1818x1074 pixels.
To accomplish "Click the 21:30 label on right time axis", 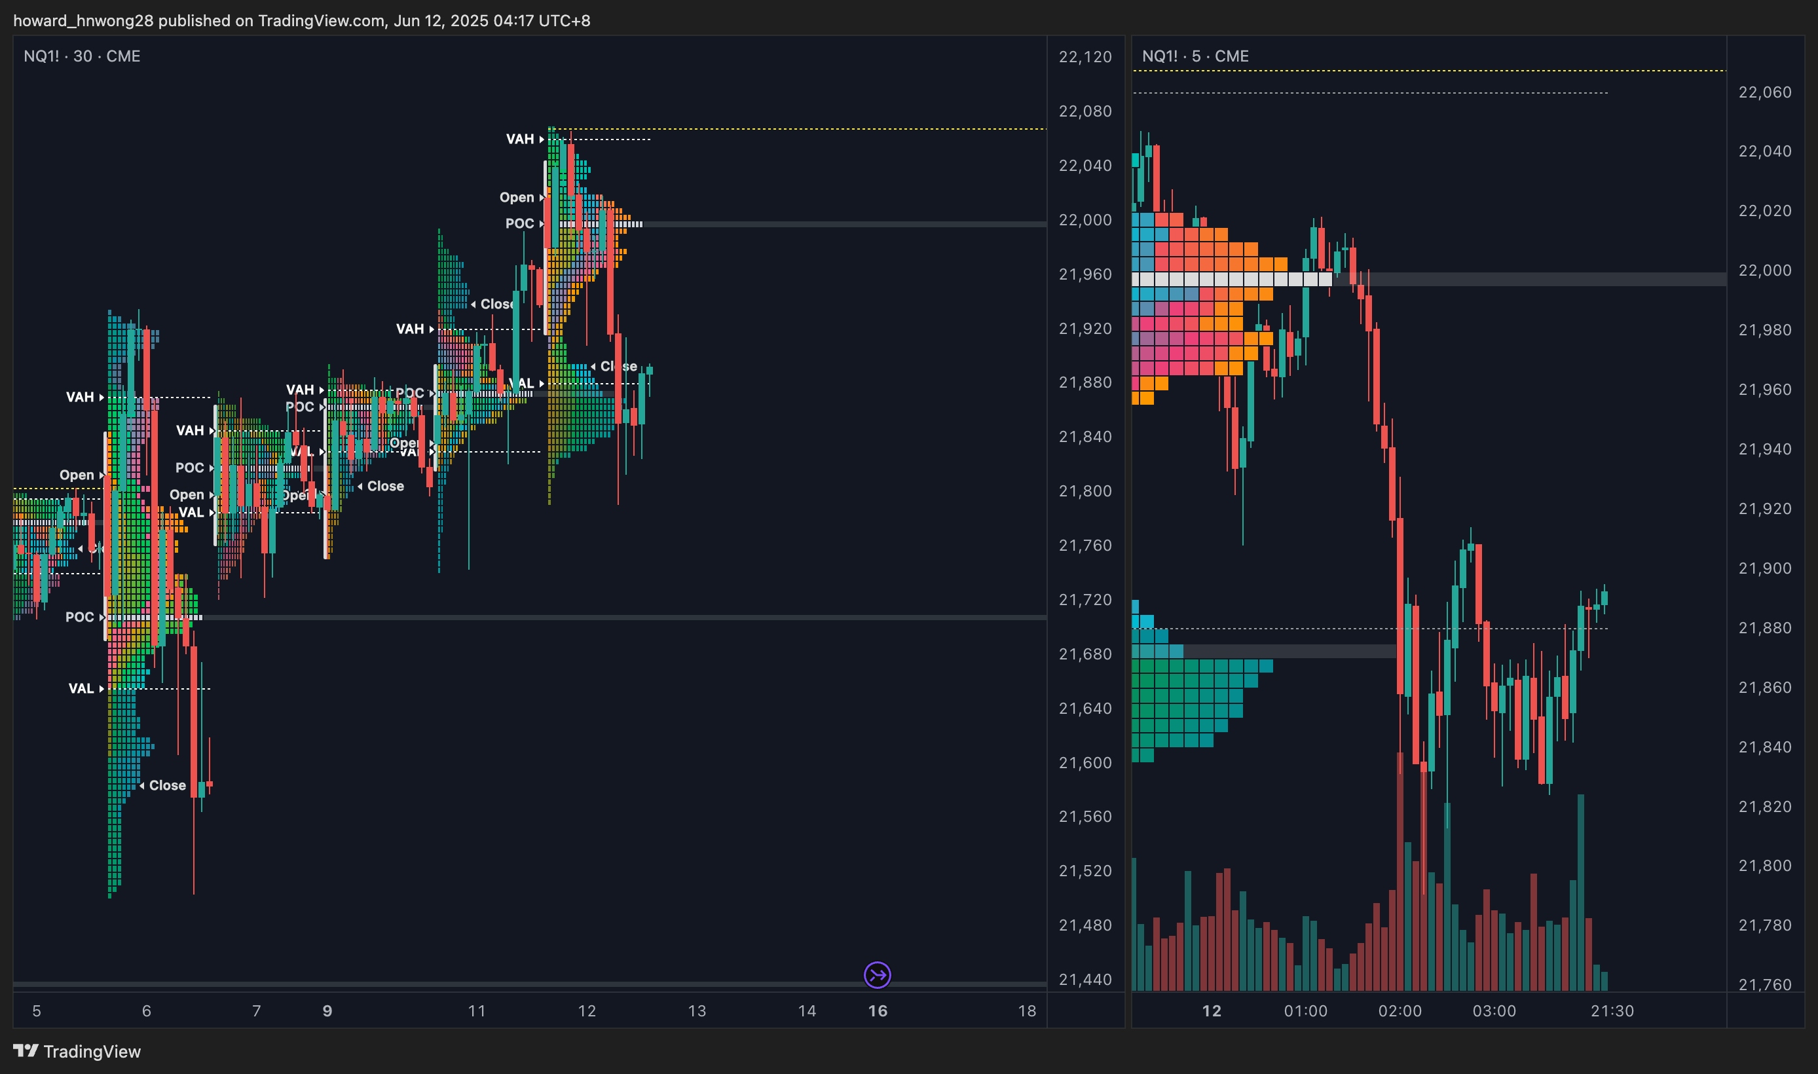I will point(1612,1010).
